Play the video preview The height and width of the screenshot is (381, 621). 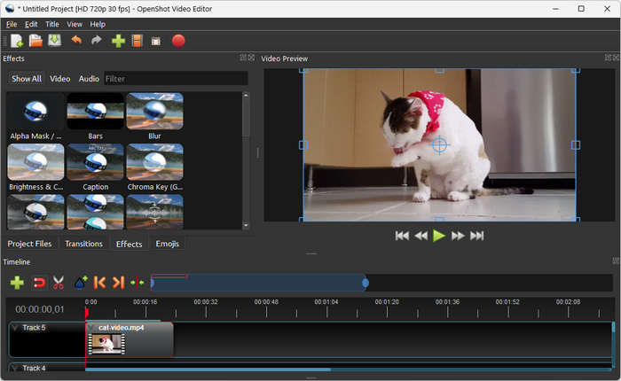[x=439, y=236]
